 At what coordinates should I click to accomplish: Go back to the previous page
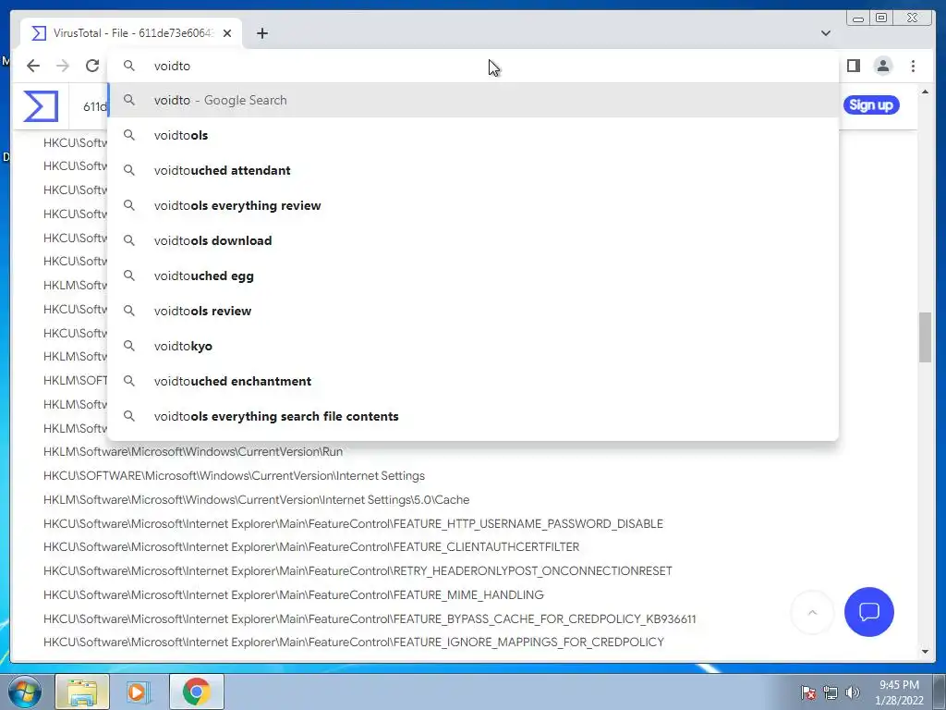coord(33,66)
